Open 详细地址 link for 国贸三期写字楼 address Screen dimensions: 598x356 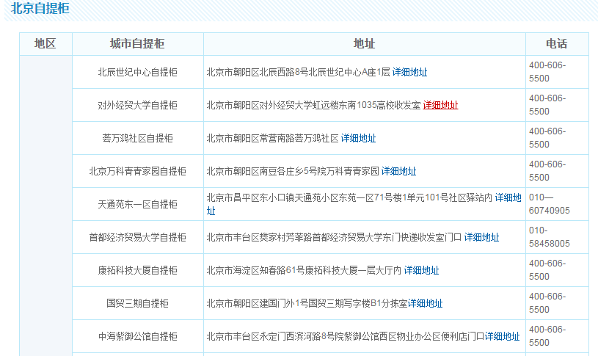(x=426, y=303)
